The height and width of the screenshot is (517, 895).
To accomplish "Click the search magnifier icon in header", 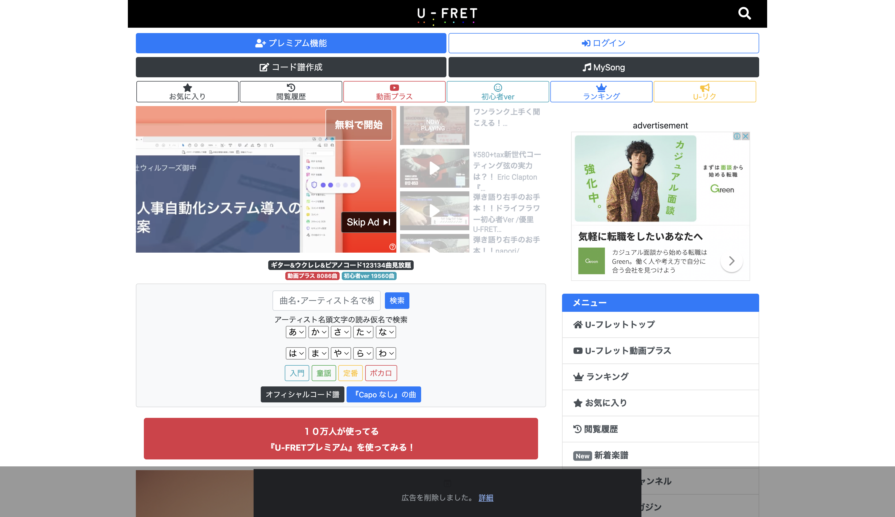I will click(x=744, y=14).
